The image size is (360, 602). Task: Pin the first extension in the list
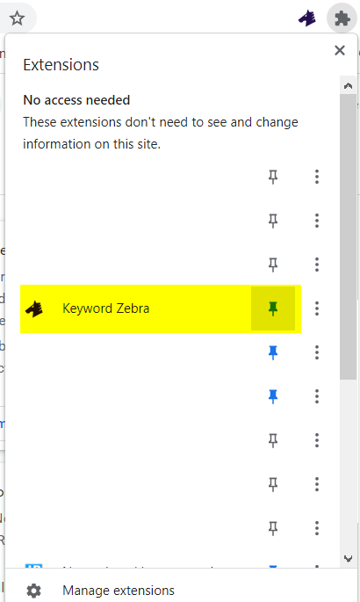pos(273,177)
